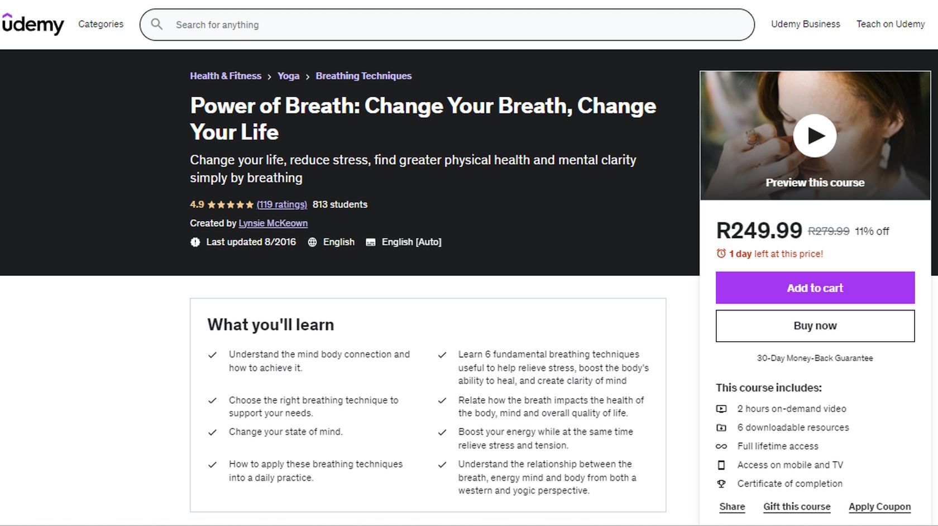Click the Buy now button
Viewport: 938px width, 526px height.
tap(815, 326)
